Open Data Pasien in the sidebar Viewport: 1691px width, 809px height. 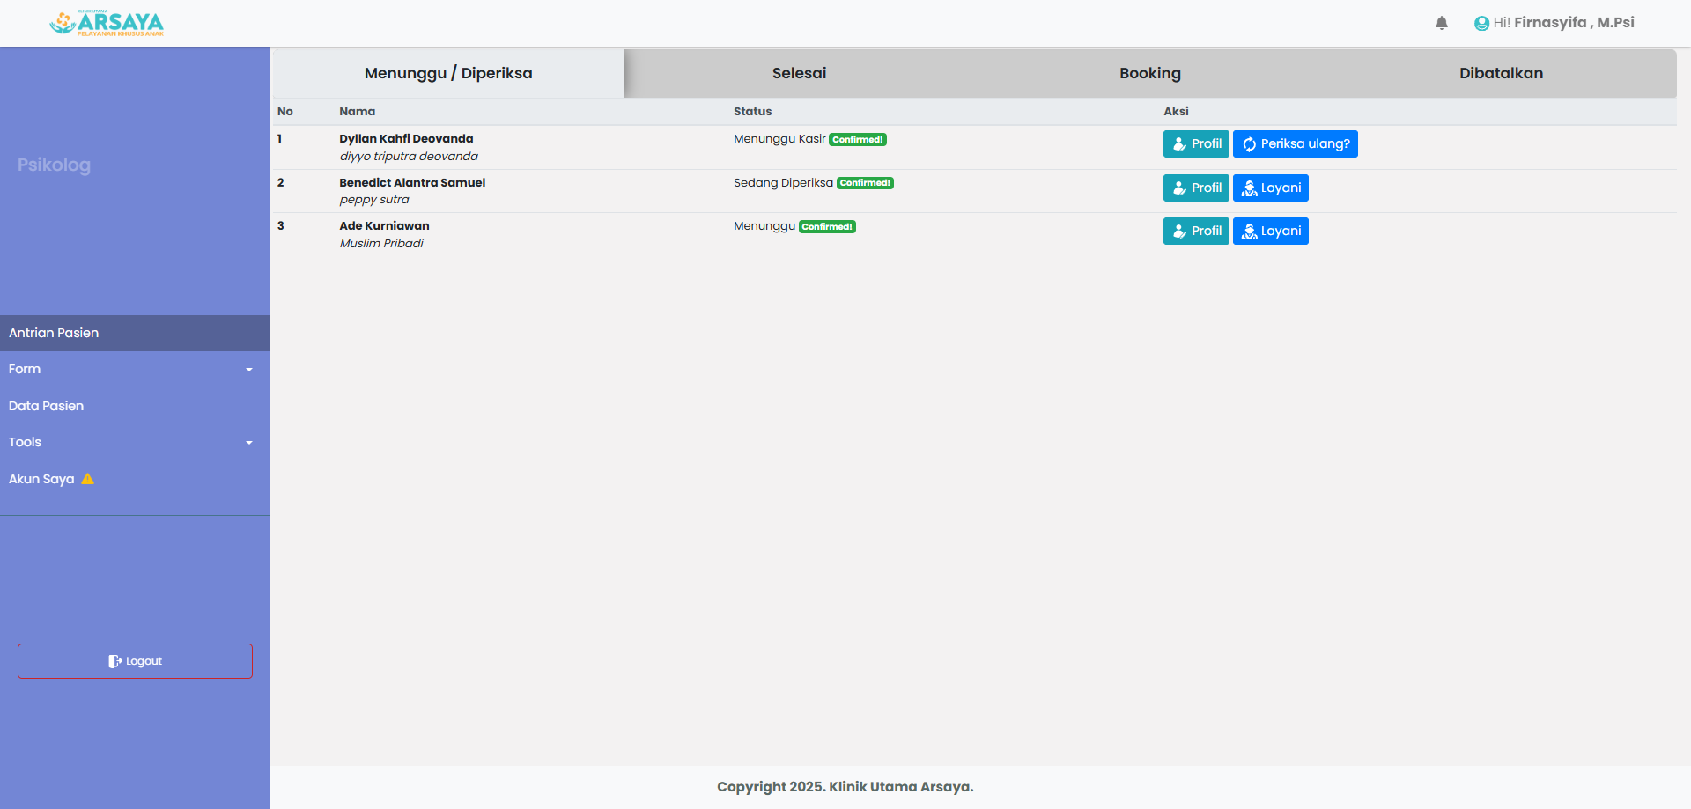(x=47, y=406)
